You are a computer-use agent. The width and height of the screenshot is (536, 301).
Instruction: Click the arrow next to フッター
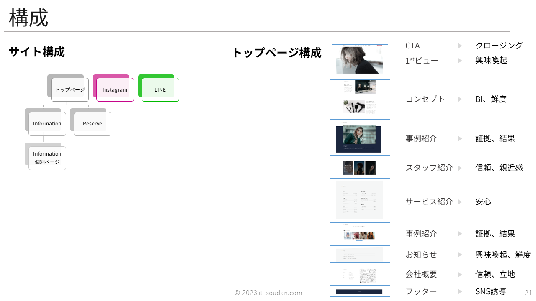[x=460, y=291]
